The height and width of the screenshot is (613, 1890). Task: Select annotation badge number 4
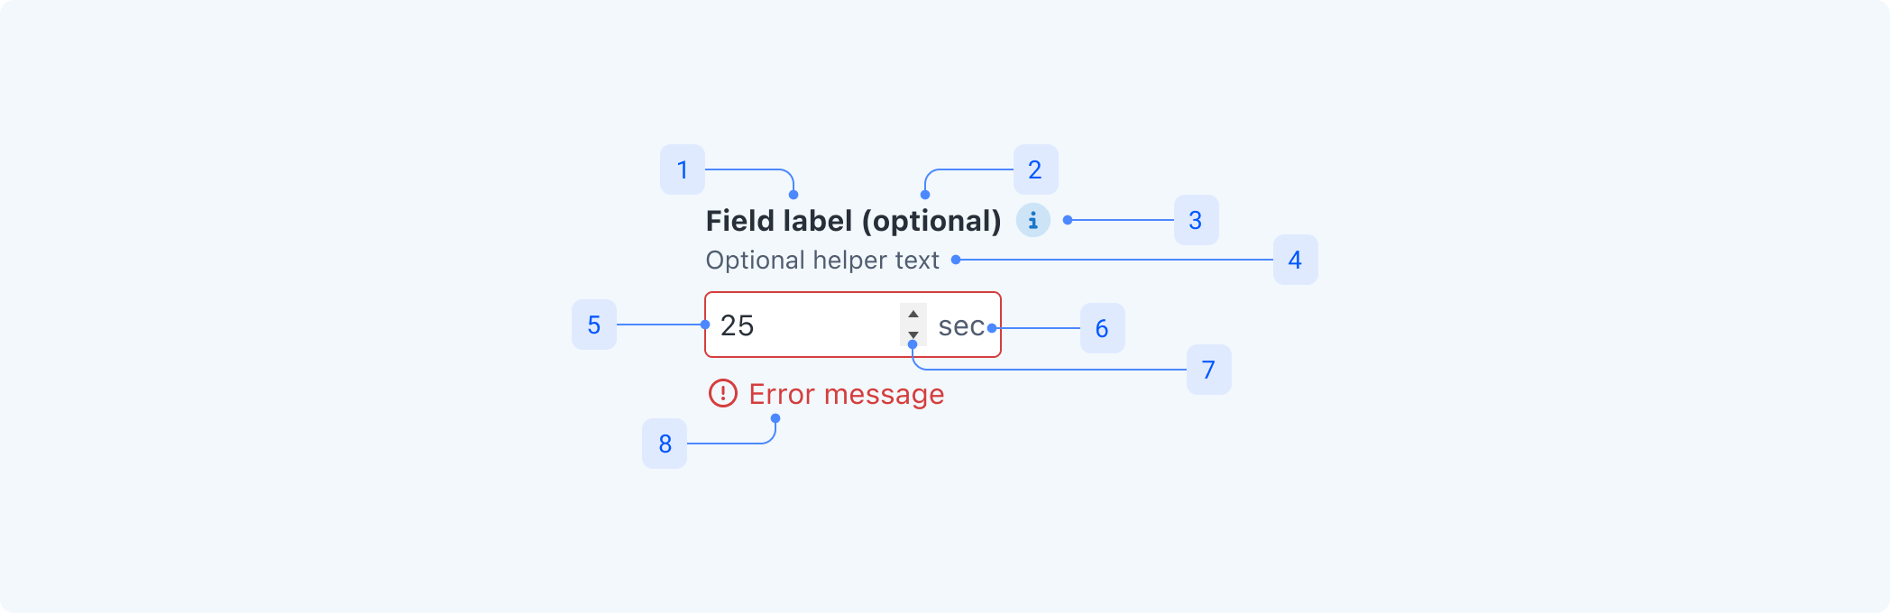tap(1295, 260)
